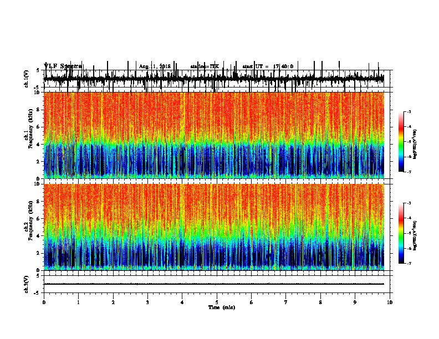Click the '-3' value on the ch.2 colorbar
This screenshot has width=439, height=339.
pyautogui.click(x=409, y=203)
